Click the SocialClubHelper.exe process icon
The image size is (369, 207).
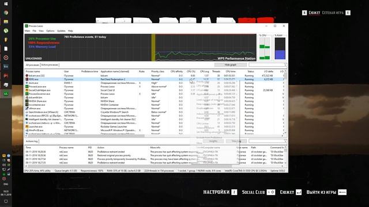coord(27,90)
